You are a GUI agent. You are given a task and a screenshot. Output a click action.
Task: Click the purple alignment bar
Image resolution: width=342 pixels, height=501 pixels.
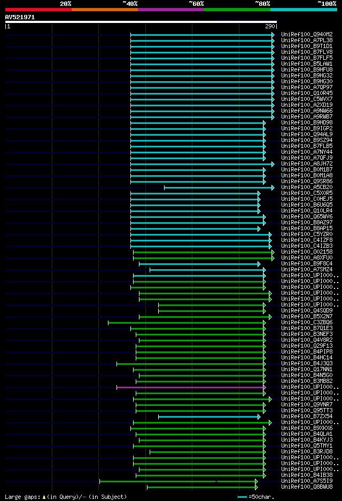pos(190,388)
